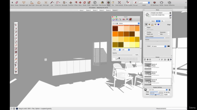This screenshot has width=197, height=110.
Task: Switch to Scene 1 tab
Action: pos(82,10)
